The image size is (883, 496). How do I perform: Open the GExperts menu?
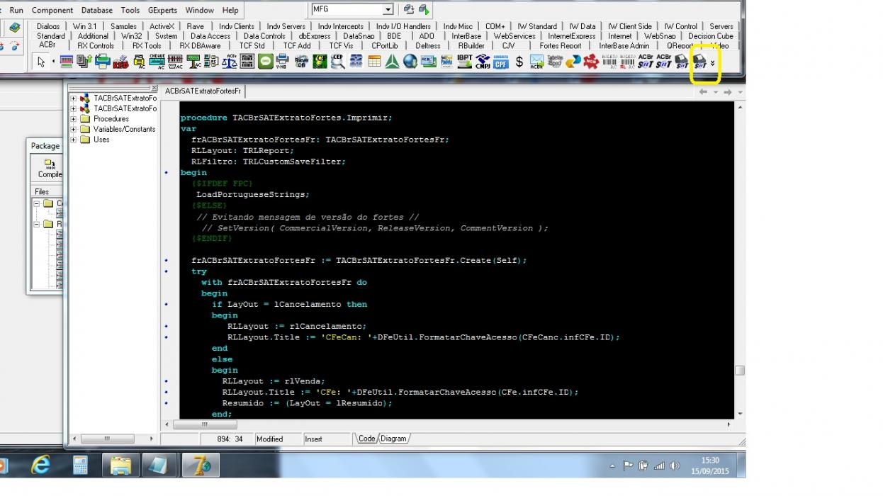tap(163, 11)
